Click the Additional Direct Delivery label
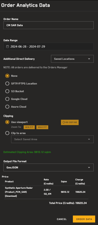Image resolution: width=98 pixels, height=225 pixels. pyautogui.click(x=19, y=59)
